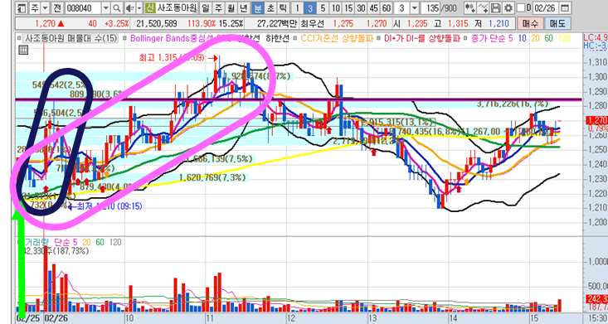Click the 종가 단순 5 legend text

click(492, 38)
